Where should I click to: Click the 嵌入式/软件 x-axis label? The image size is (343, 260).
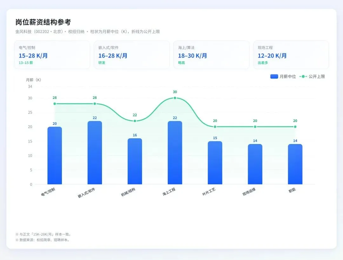[86, 193]
